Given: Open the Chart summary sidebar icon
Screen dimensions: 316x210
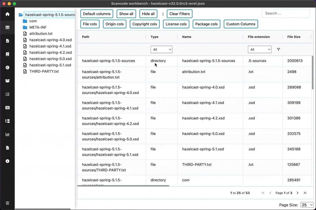Looking at the screenshot, I should tap(7, 134).
